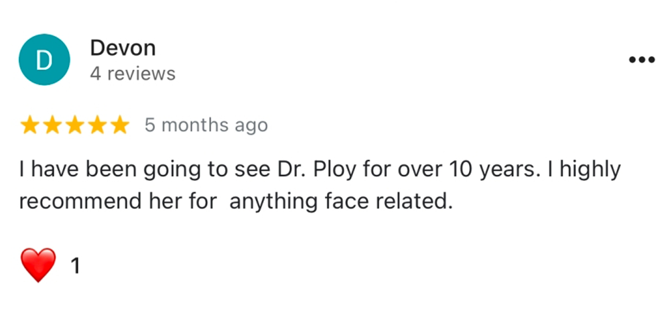Click the reaction count "1" beside heart
This screenshot has width=670, height=311.
(76, 267)
